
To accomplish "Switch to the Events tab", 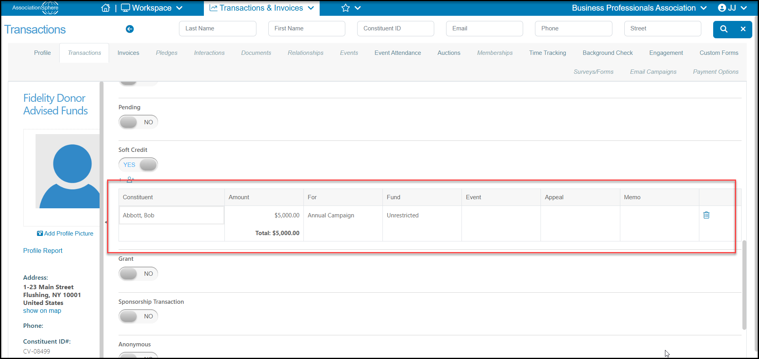I will coord(349,53).
